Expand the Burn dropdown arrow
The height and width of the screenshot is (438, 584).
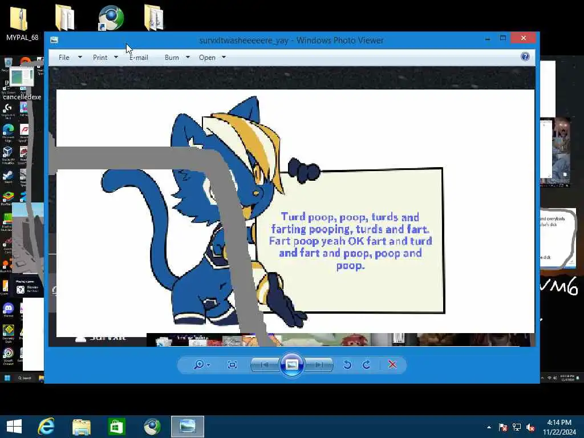188,58
